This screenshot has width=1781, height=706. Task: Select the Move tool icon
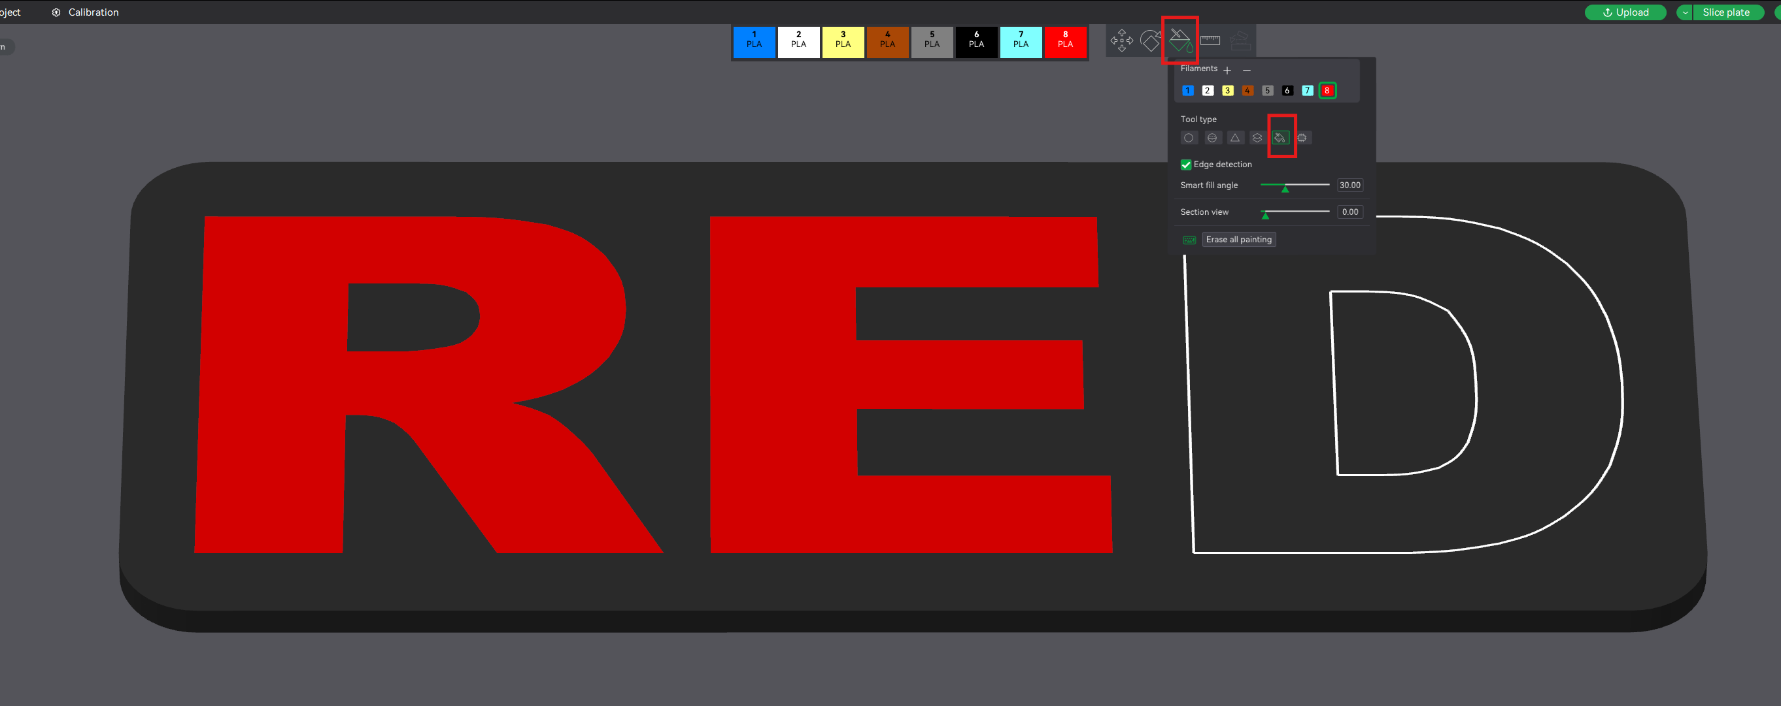[1121, 40]
